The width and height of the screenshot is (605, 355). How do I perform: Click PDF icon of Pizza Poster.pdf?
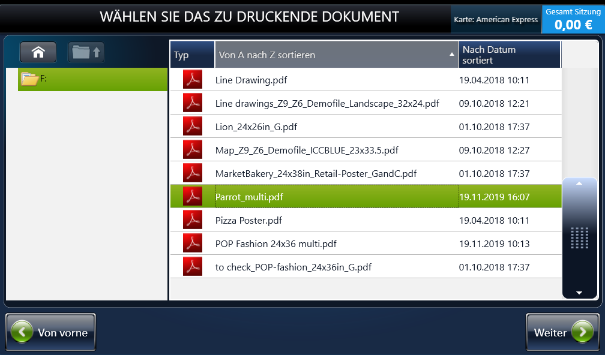tap(193, 220)
